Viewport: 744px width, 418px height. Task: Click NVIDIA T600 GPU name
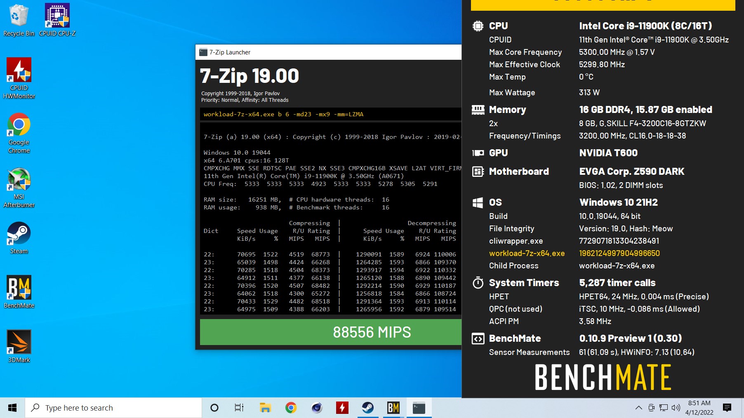point(608,153)
